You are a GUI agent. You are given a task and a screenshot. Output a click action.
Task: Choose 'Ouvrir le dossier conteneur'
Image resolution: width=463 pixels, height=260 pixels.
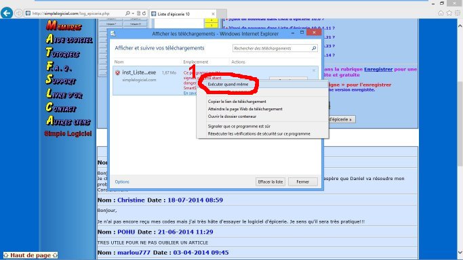click(232, 116)
